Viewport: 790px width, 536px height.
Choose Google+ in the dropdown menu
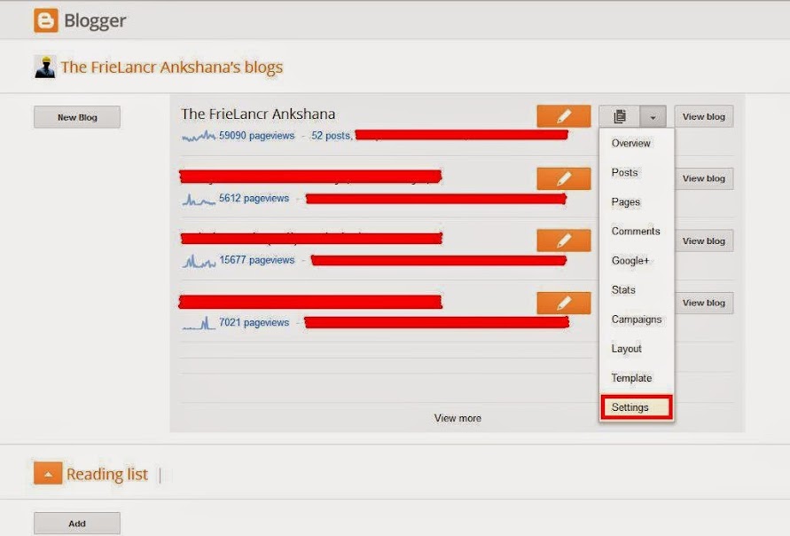click(x=630, y=261)
